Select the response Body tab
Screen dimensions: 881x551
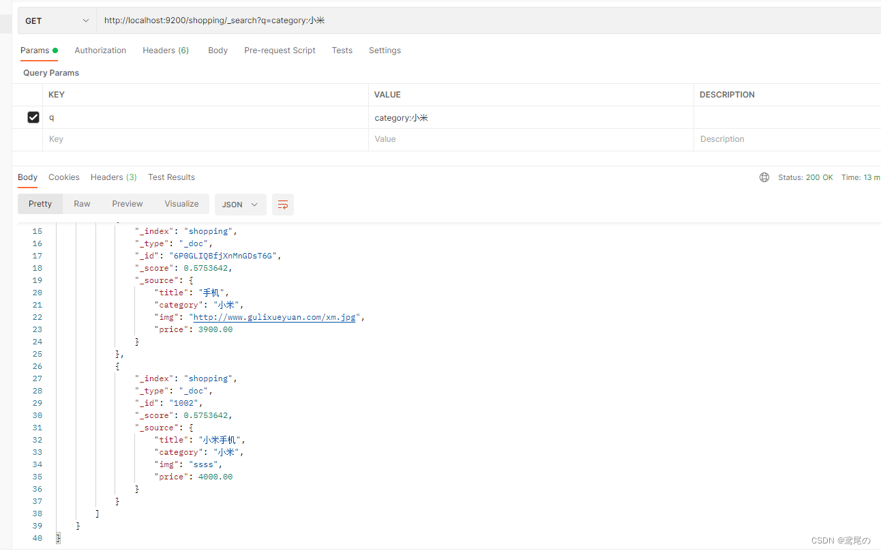coord(27,177)
